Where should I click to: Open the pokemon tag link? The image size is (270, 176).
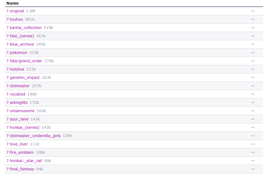click(19, 53)
